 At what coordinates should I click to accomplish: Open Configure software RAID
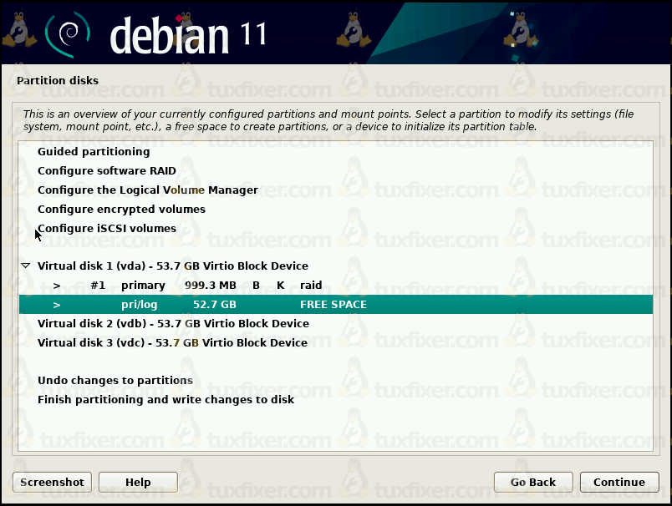pyautogui.click(x=106, y=171)
